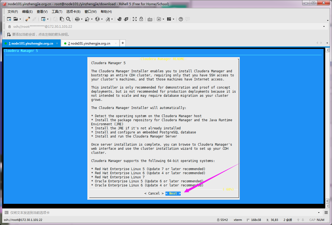Click the Connect plug icon
Screen dimensions: 332x225
click(27, 19)
